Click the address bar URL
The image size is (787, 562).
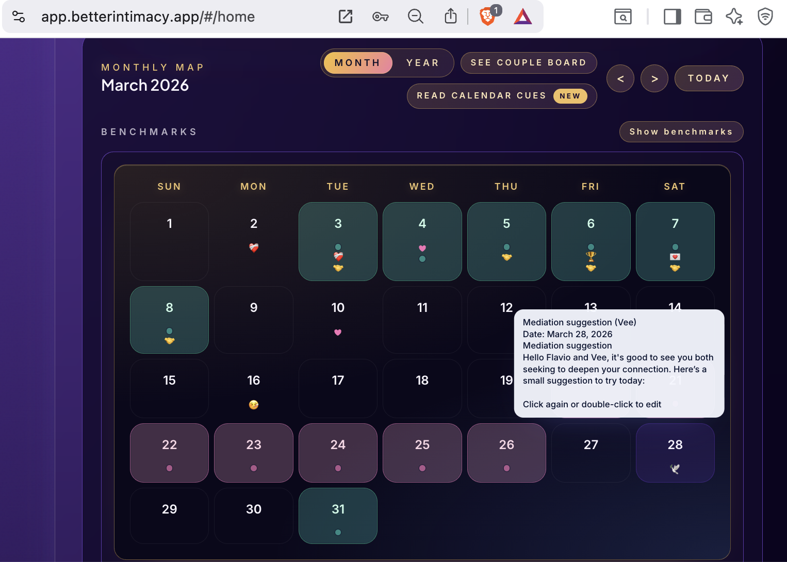(148, 16)
